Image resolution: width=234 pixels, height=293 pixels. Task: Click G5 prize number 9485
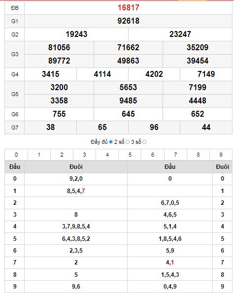point(128,101)
